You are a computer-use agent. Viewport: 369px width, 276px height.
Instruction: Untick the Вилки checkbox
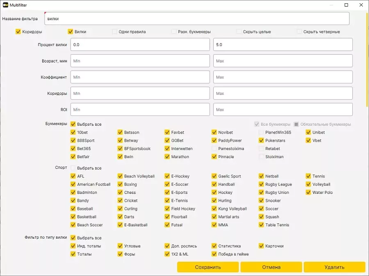pos(71,32)
